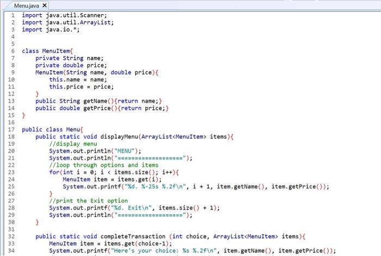Switch to the Menu.java tab
Viewport: 381px width, 256px height.
[26, 5]
